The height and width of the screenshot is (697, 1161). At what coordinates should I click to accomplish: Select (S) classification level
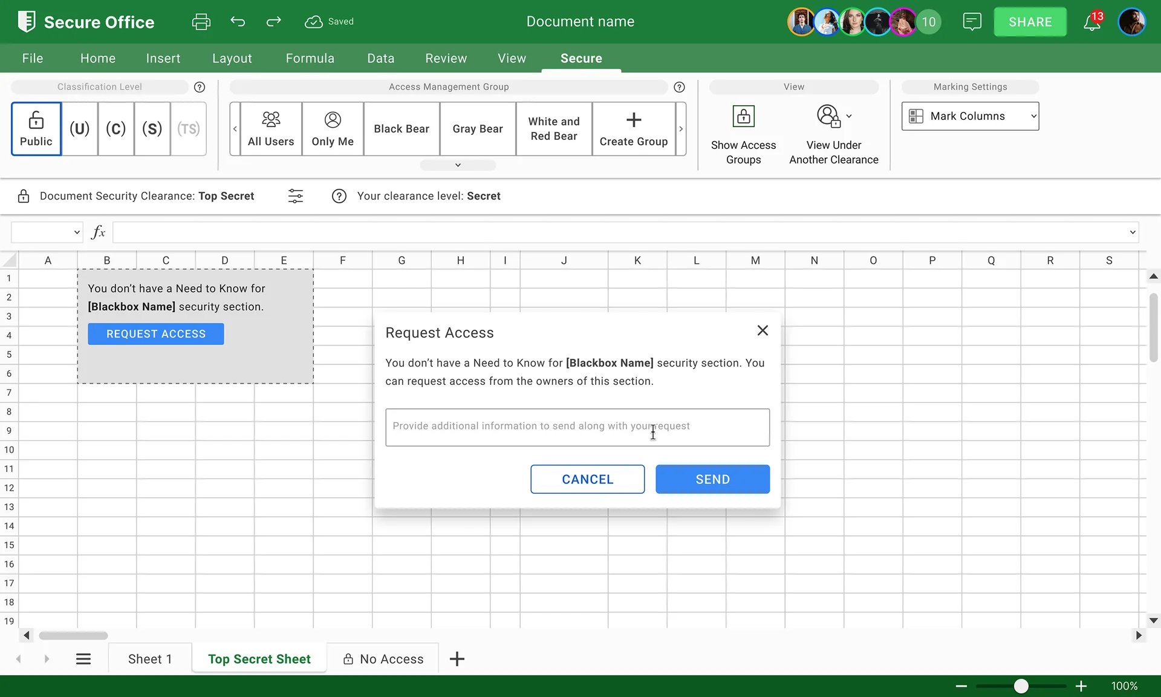(x=152, y=129)
